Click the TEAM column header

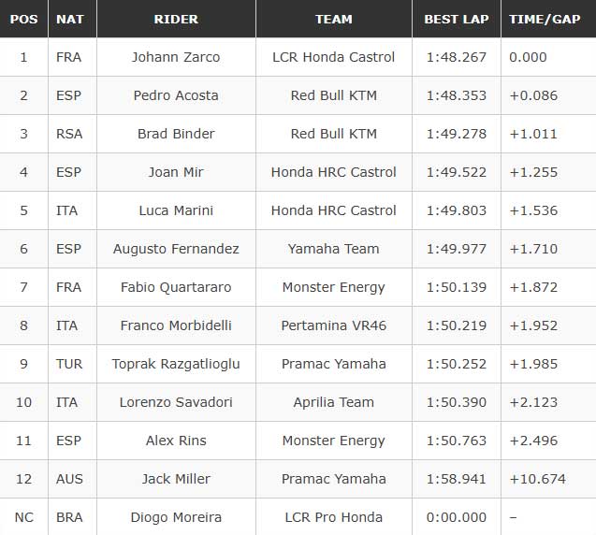(334, 19)
